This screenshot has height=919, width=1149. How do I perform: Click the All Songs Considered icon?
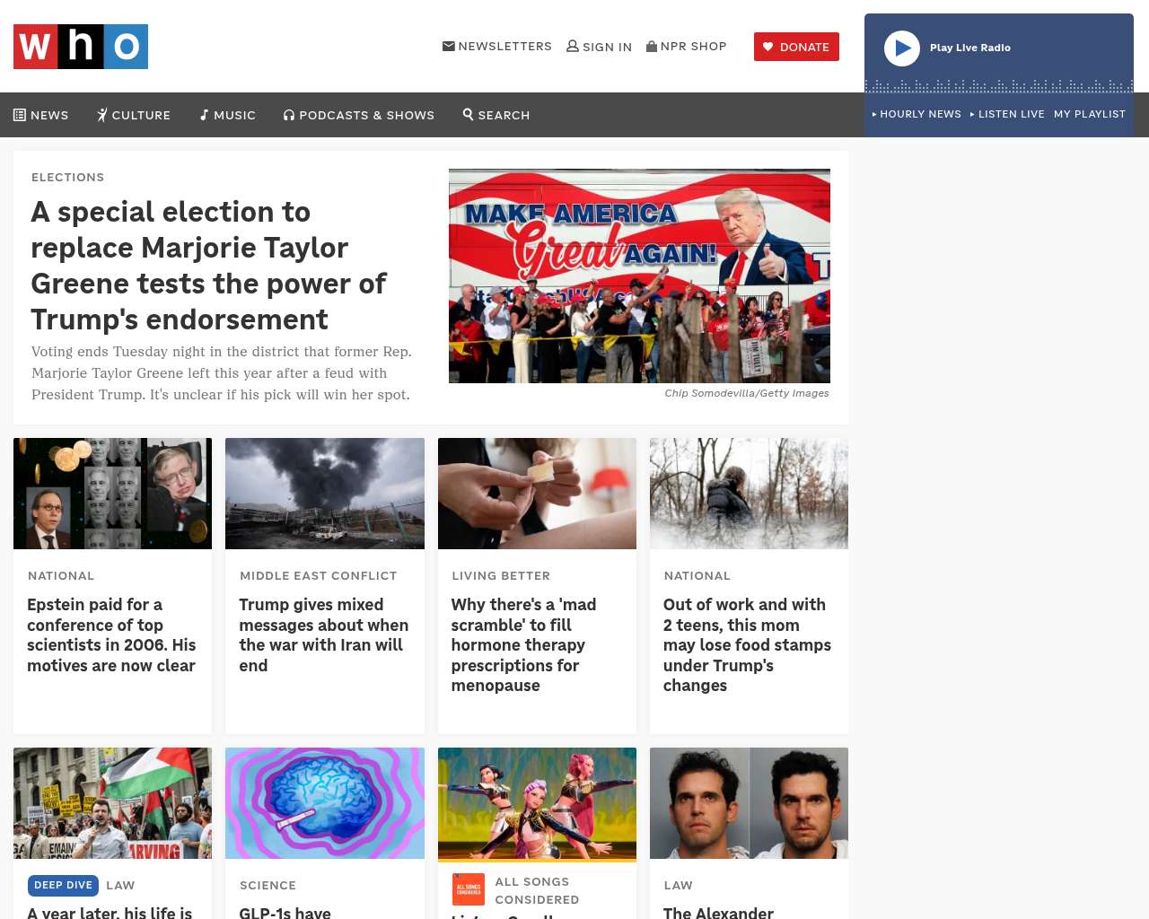[x=469, y=889]
